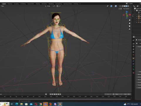Open the orange Object properties tab
Screen dimensions: 141x106
point(133,58)
